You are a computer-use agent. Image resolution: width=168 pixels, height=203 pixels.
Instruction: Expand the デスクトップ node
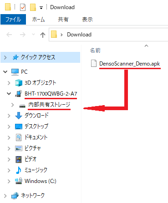(9, 127)
